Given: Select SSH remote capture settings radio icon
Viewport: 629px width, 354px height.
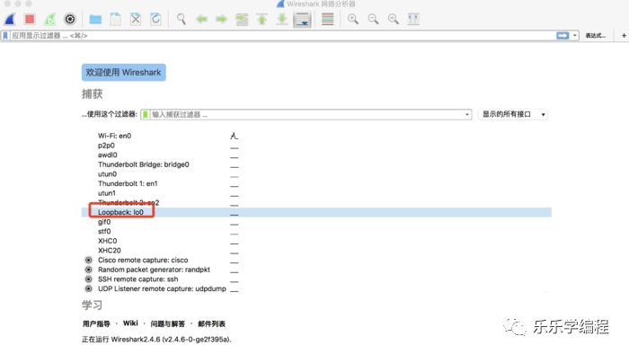Looking at the screenshot, I should coord(89,279).
